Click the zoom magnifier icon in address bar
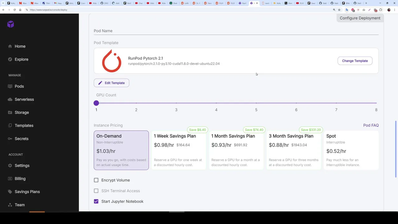The image size is (398, 224). (334, 10)
